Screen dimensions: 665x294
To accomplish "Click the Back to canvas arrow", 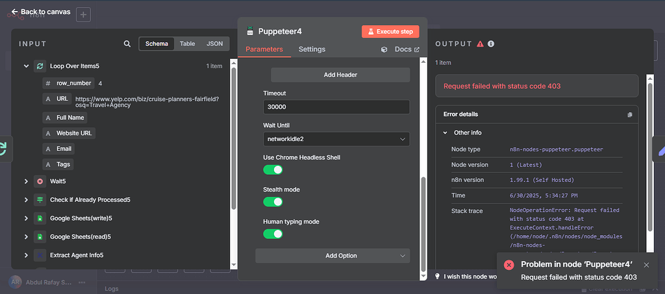I will (x=14, y=12).
